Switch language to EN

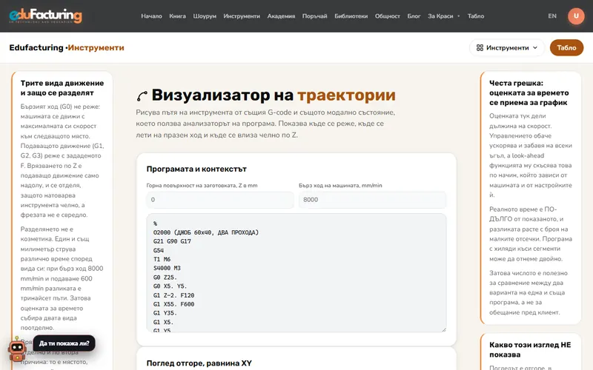coord(552,16)
